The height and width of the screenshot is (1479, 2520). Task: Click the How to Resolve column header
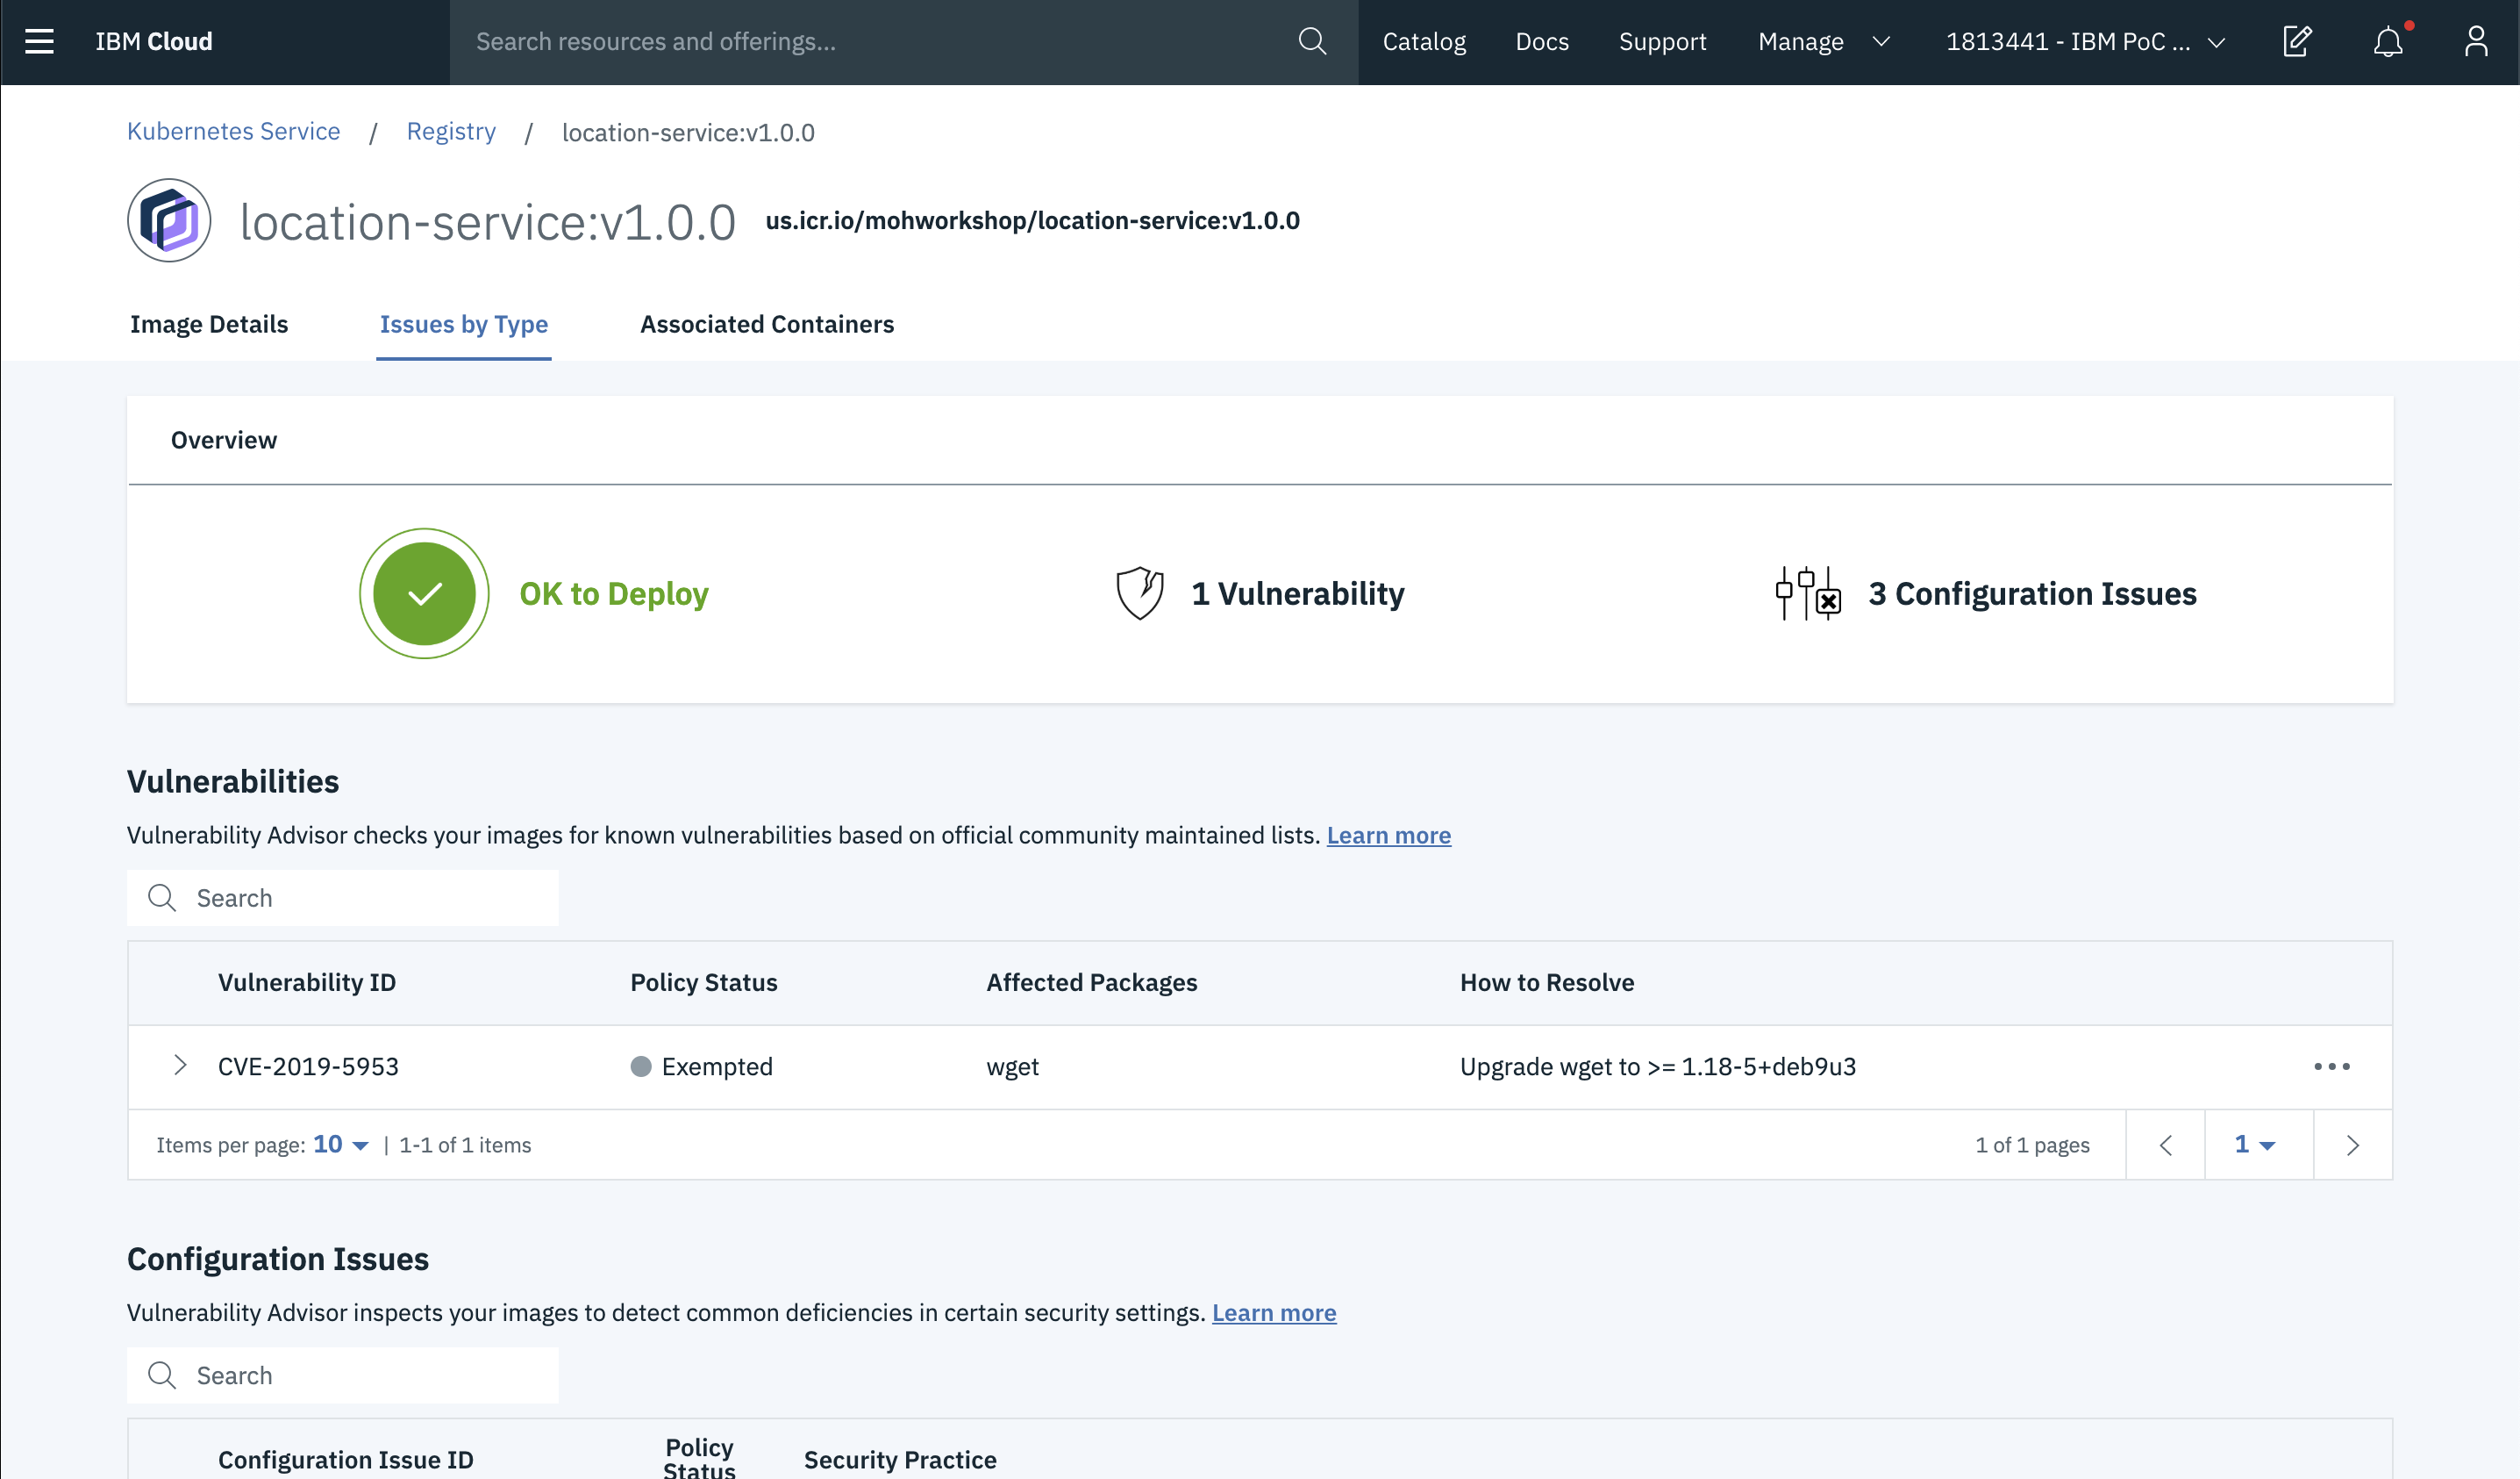(1547, 983)
